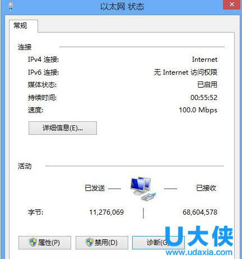Click the 持续时间 00:55:52 value
242x259 pixels.
(x=204, y=98)
